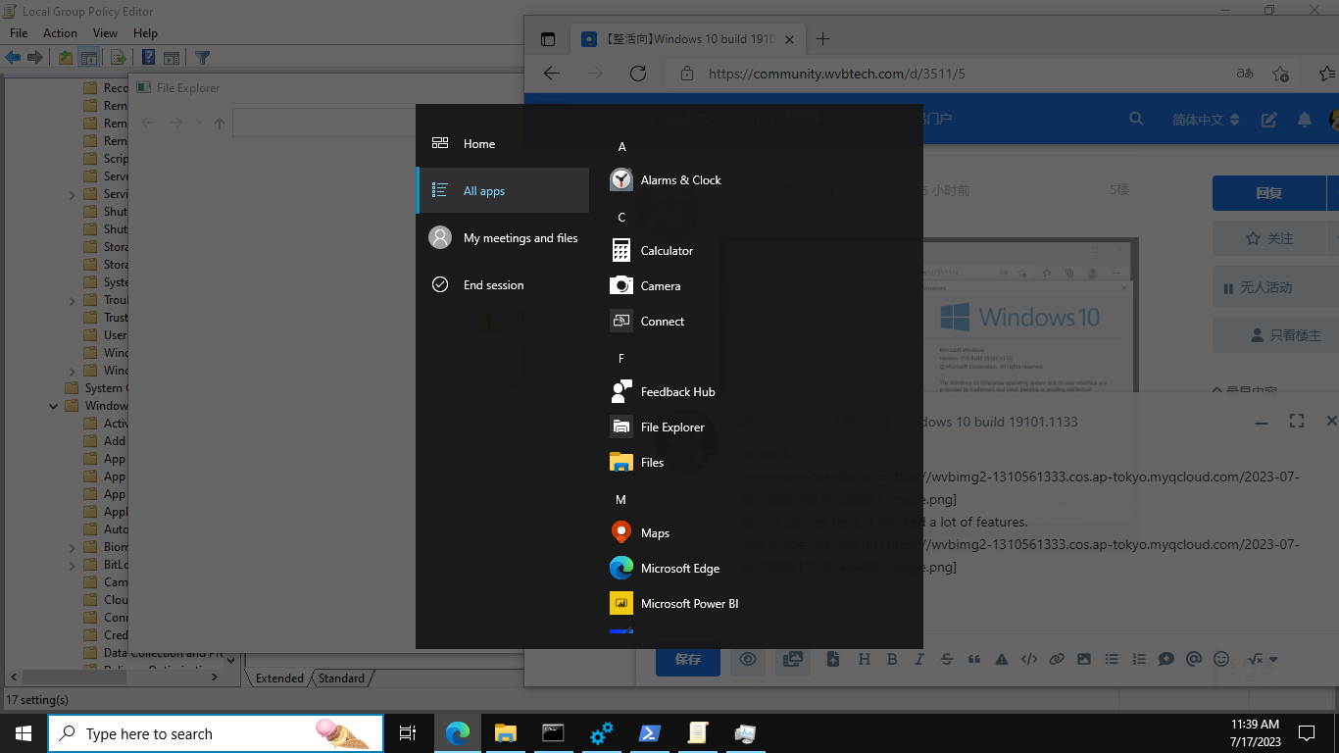Click the blue 回复 reply button

tap(1268, 193)
